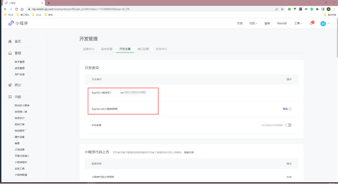Click 生成 link for upload key
The height and width of the screenshot is (184, 338).
coord(289,177)
